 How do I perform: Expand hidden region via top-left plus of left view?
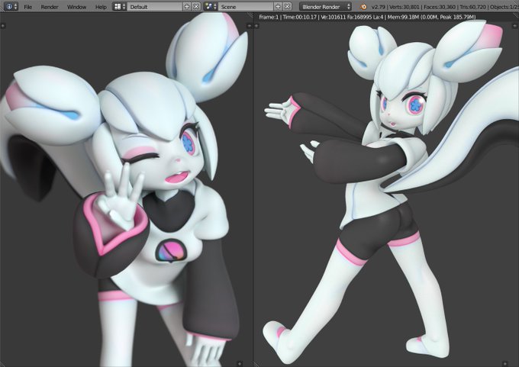[2, 25]
